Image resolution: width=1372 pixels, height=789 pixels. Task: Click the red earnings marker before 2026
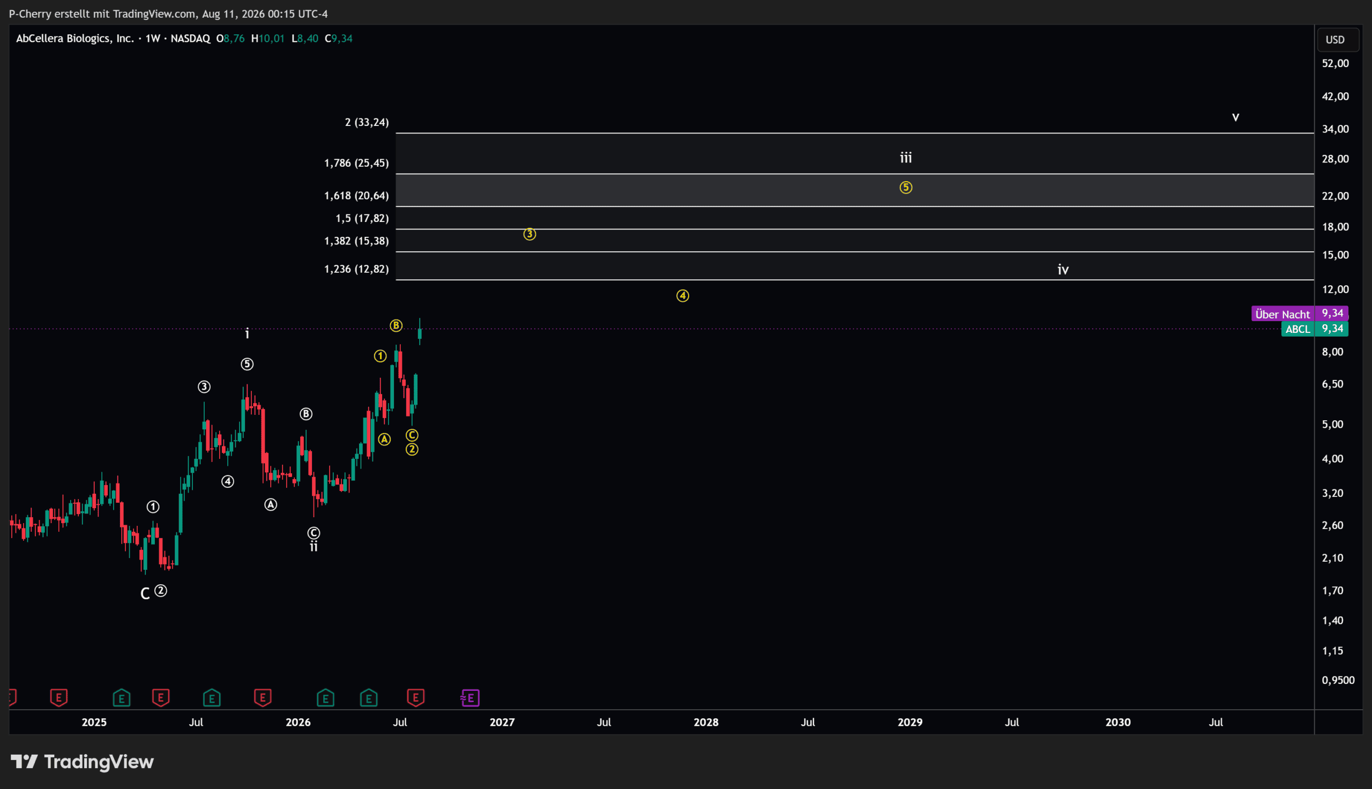pyautogui.click(x=263, y=697)
